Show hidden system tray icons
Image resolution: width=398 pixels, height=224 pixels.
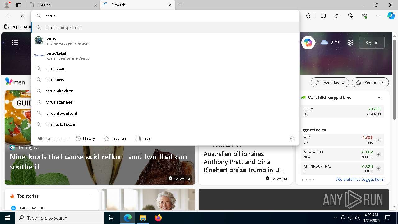[335, 218]
